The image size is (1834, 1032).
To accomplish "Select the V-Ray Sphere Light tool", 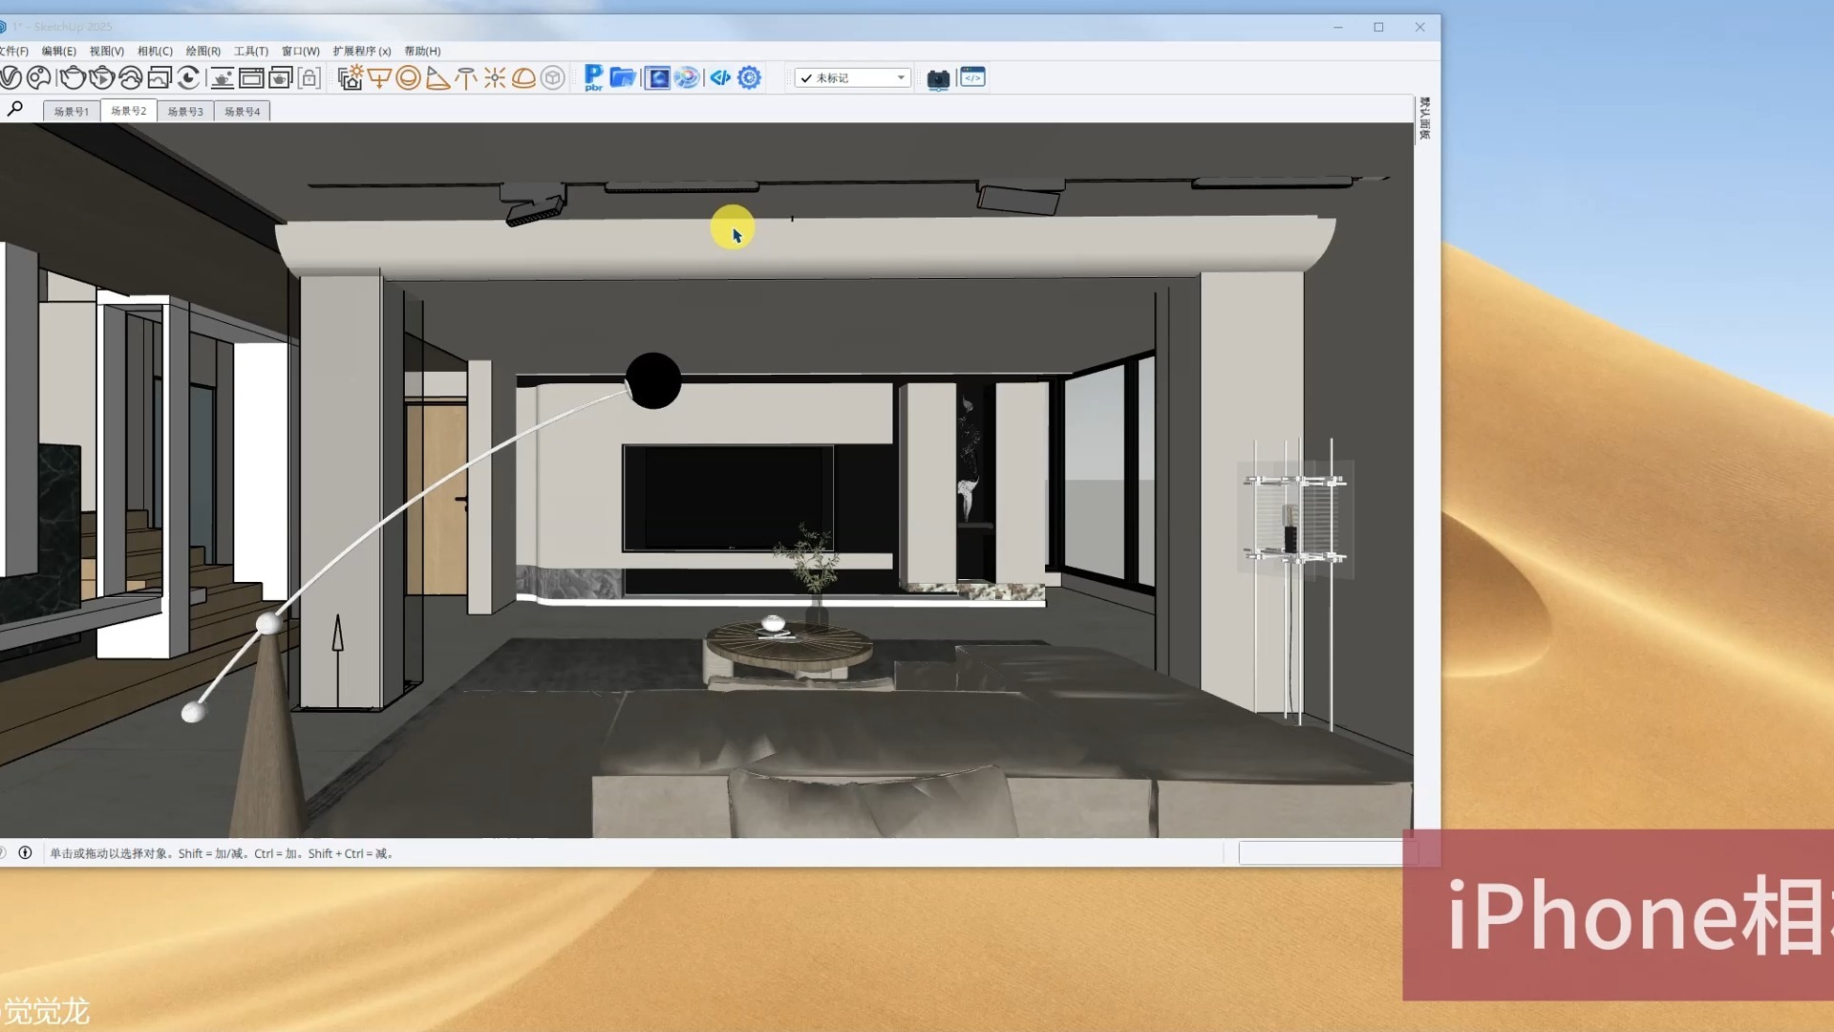I will coord(408,77).
